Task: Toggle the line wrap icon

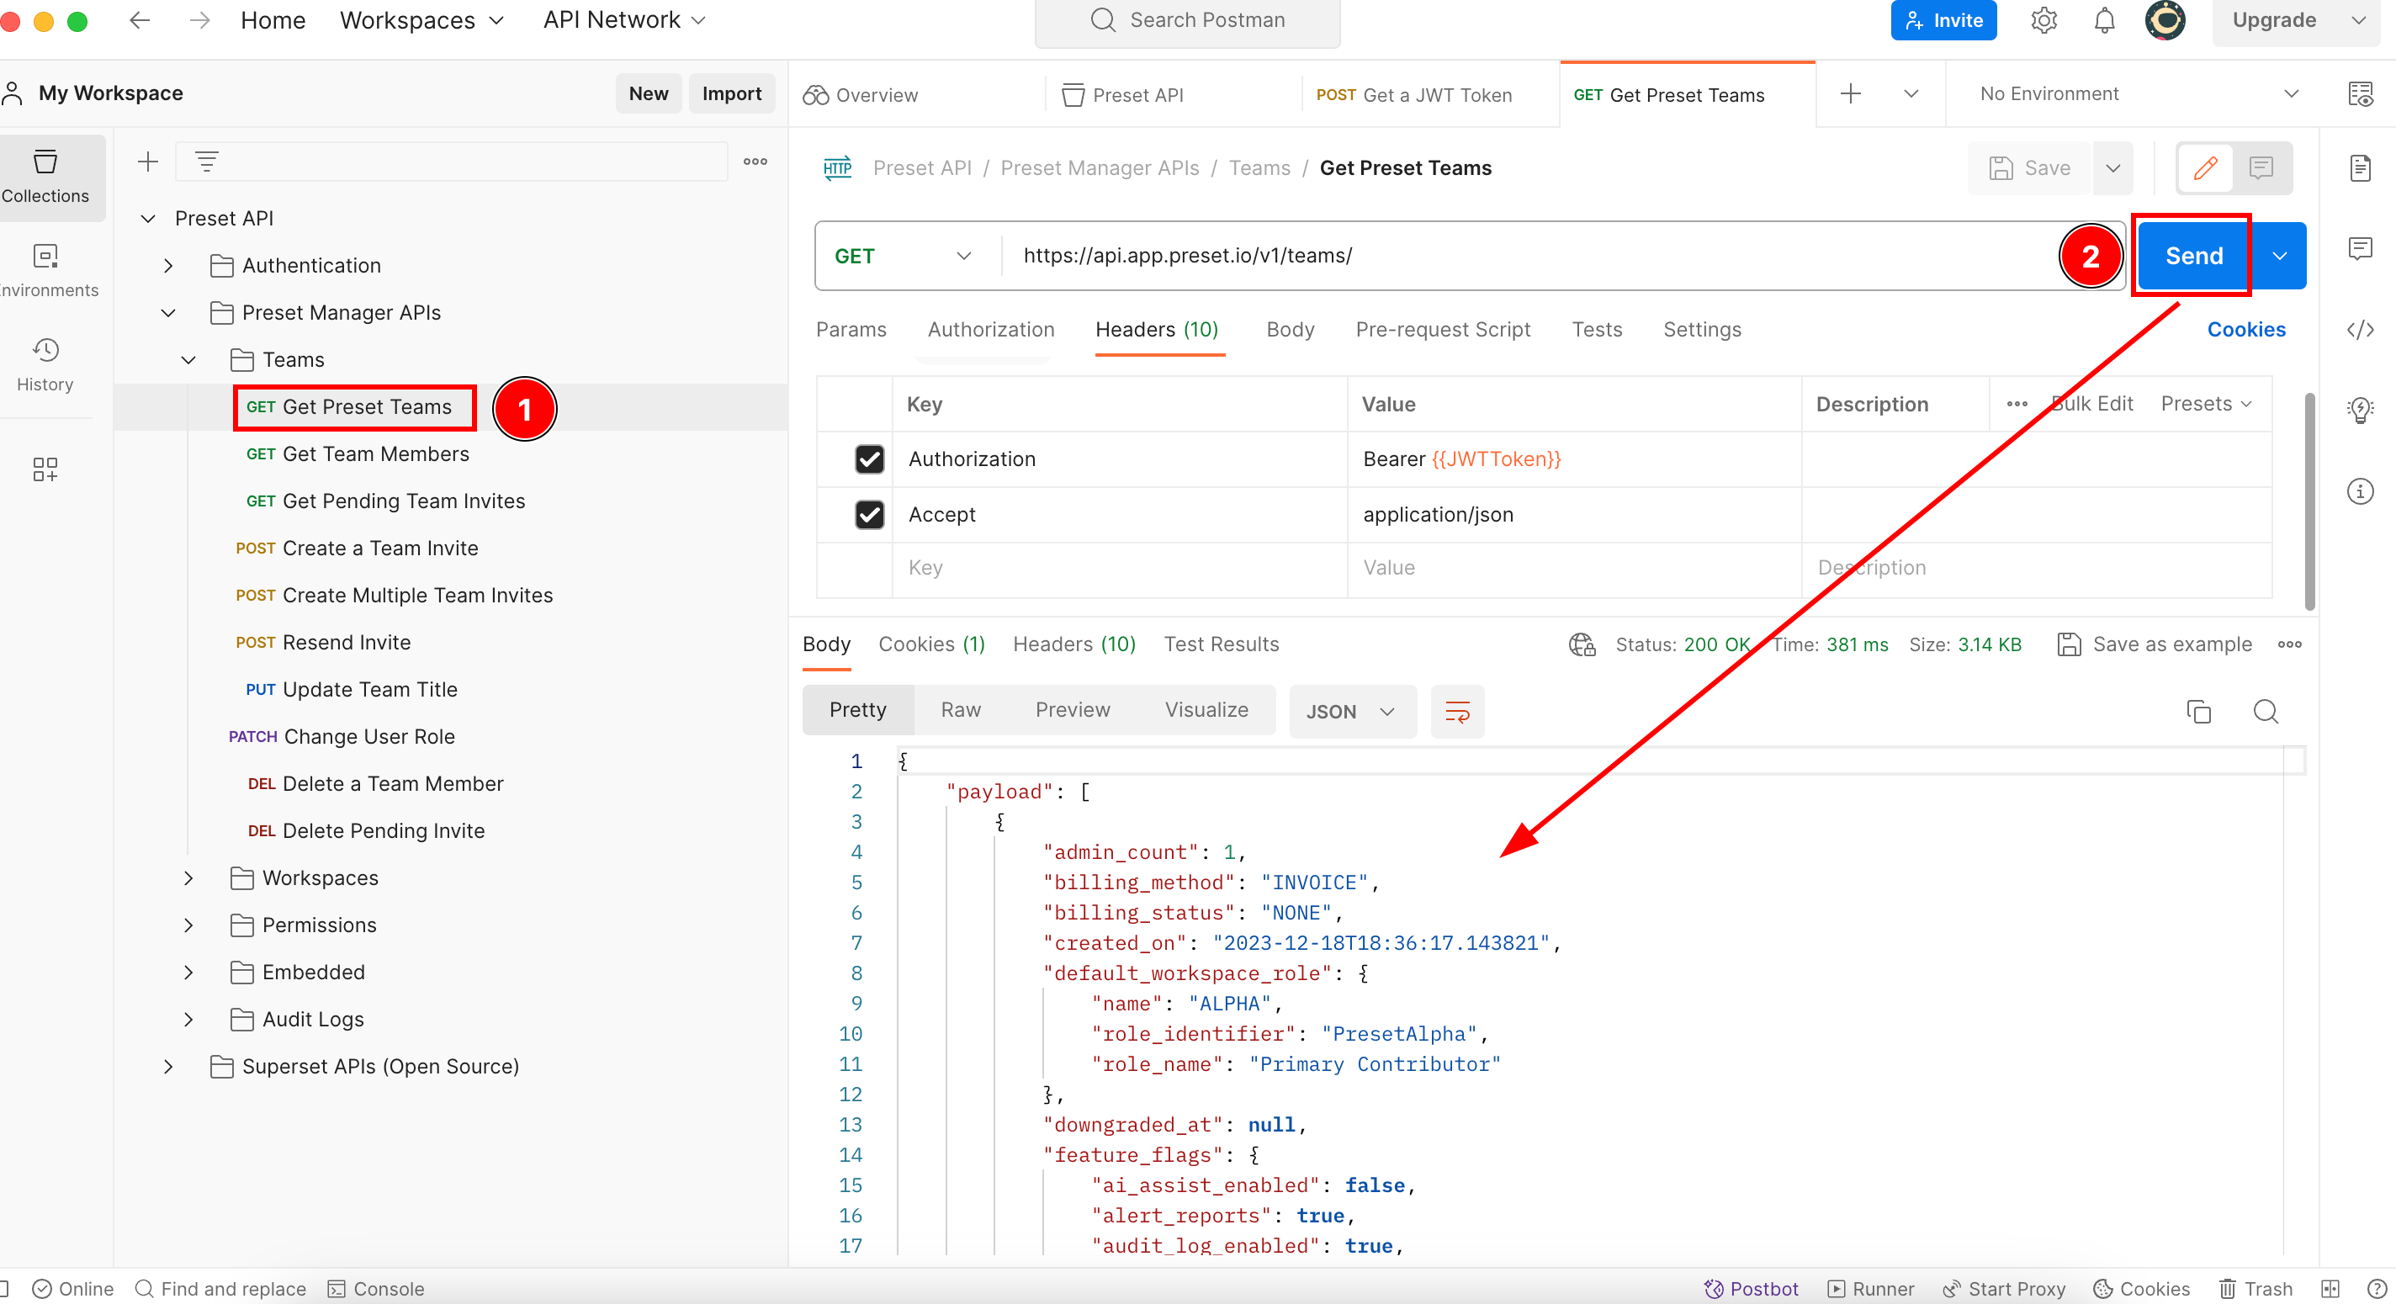Action: tap(1456, 712)
